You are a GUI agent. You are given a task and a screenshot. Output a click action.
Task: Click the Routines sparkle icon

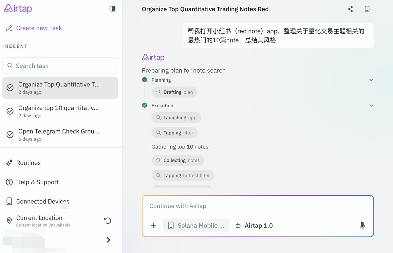pos(9,163)
